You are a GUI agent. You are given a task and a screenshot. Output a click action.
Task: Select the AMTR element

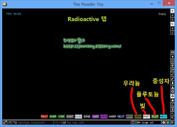[x=130, y=117]
